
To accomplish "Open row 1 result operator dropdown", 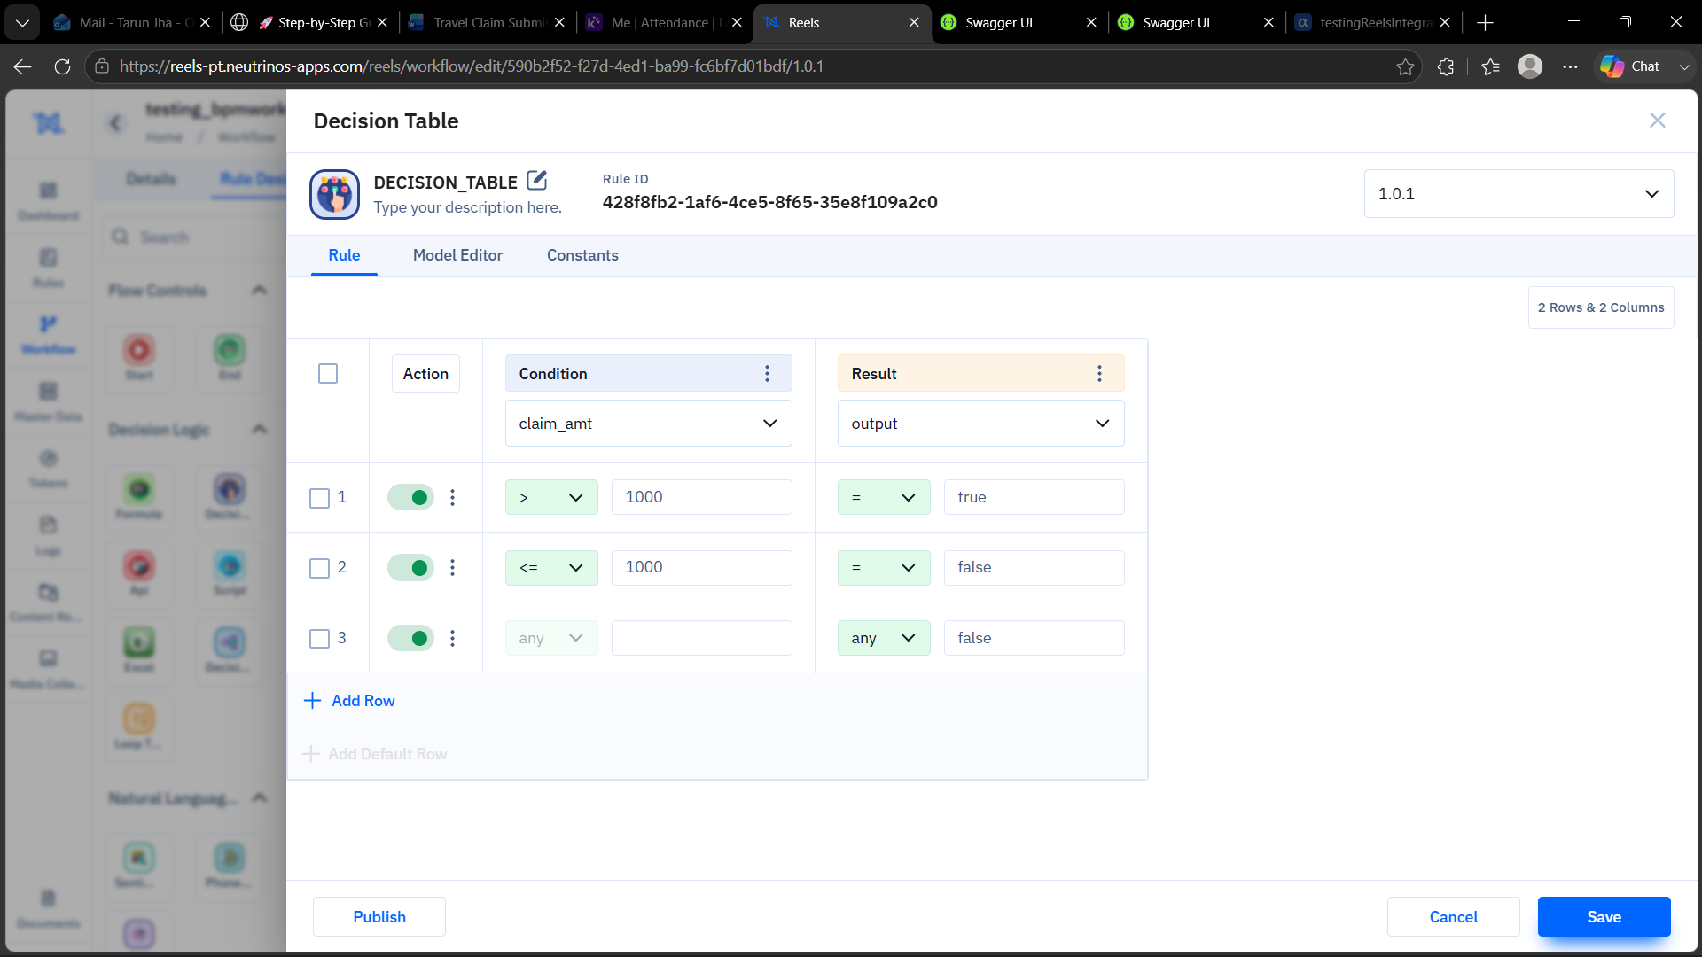I will pyautogui.click(x=884, y=497).
